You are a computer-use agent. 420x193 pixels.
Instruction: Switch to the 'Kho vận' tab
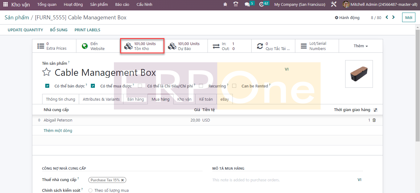pyautogui.click(x=184, y=99)
